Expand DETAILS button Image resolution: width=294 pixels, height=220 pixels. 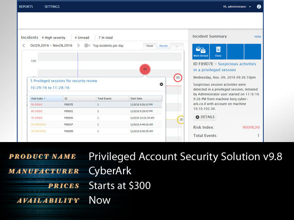pyautogui.click(x=205, y=117)
